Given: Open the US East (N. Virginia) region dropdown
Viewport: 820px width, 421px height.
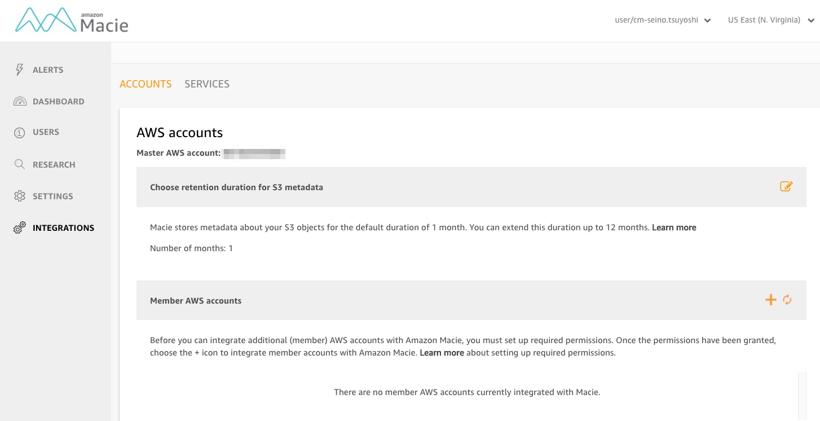Looking at the screenshot, I should (770, 20).
